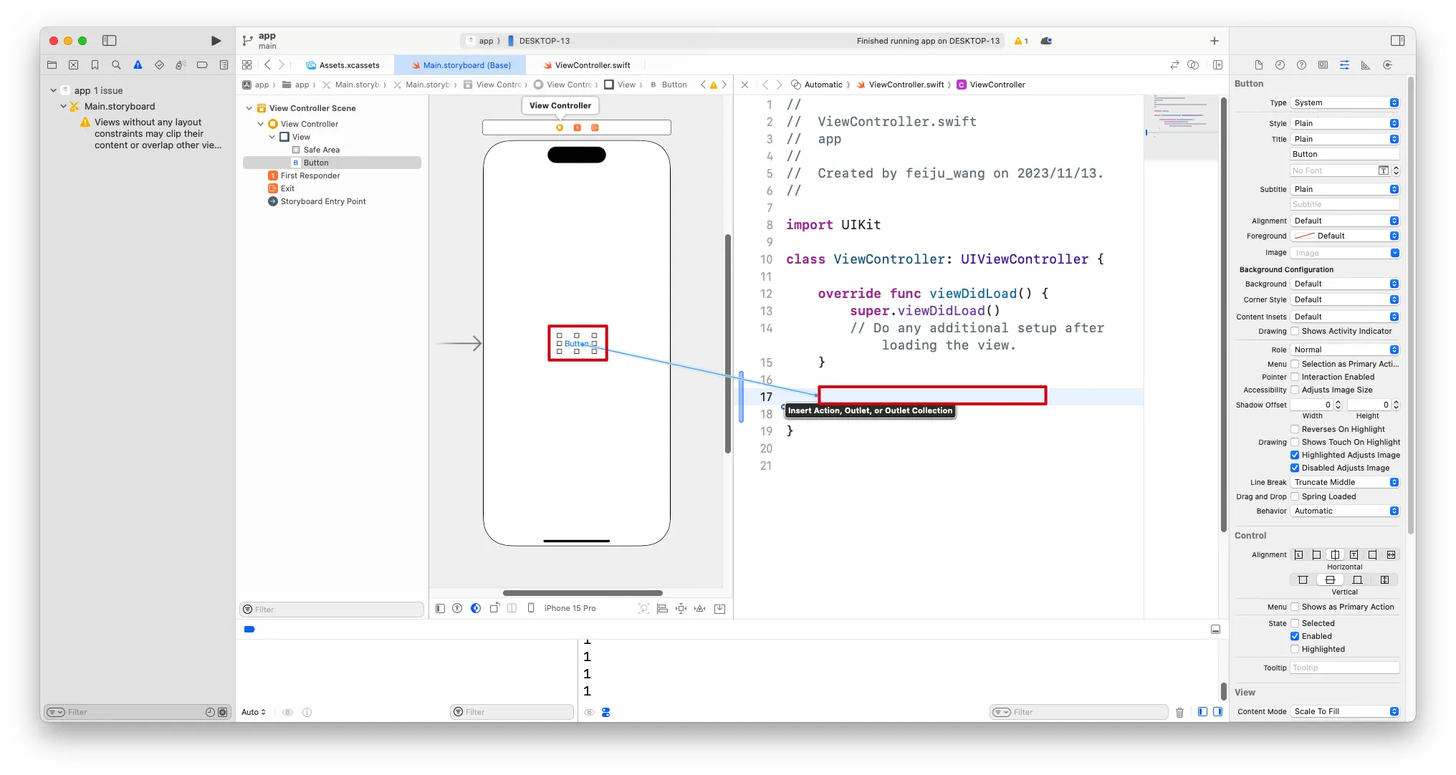Image resolution: width=1456 pixels, height=775 pixels.
Task: Select the iPhone 15 Pro device button
Action: pos(570,608)
